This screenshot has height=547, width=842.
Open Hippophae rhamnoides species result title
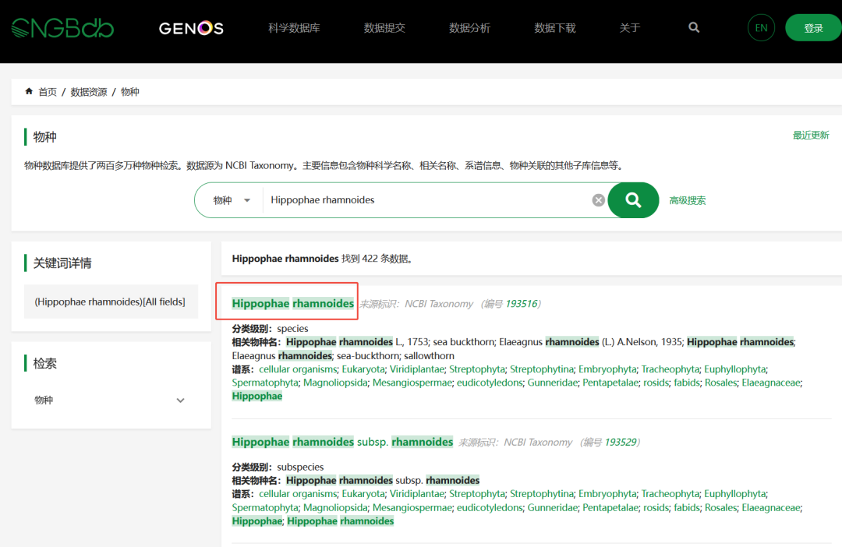point(292,303)
